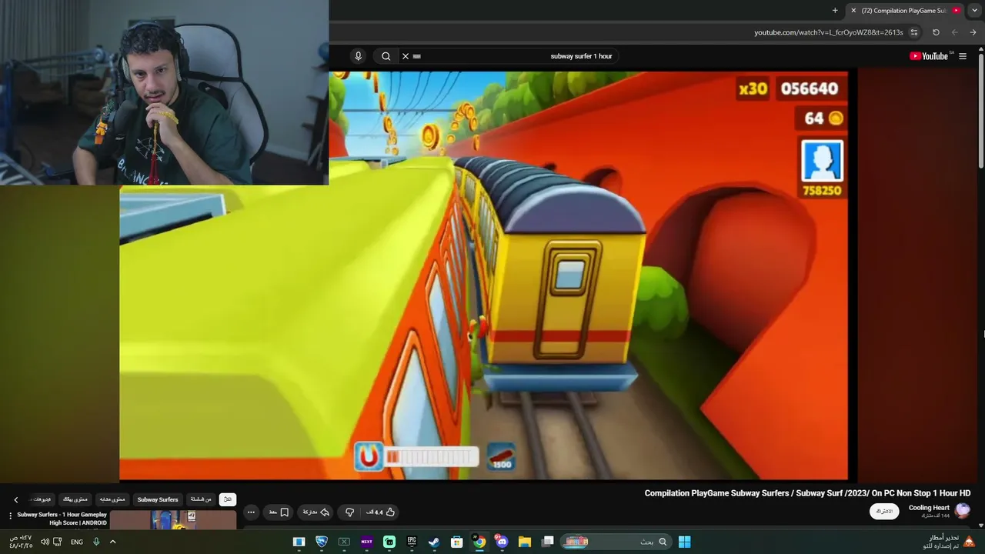The width and height of the screenshot is (985, 554).
Task: Show more filter chips with arrow
Action: (16, 500)
